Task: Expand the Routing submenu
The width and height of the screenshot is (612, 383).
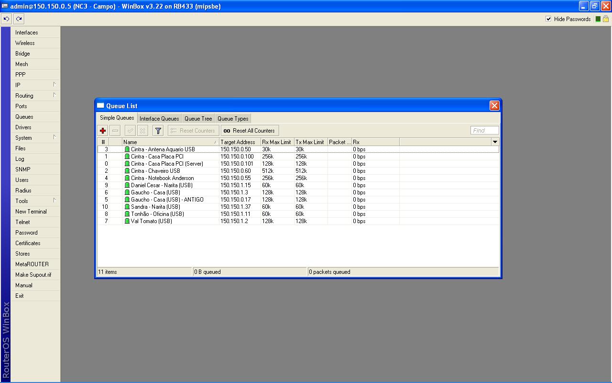Action: 55,95
